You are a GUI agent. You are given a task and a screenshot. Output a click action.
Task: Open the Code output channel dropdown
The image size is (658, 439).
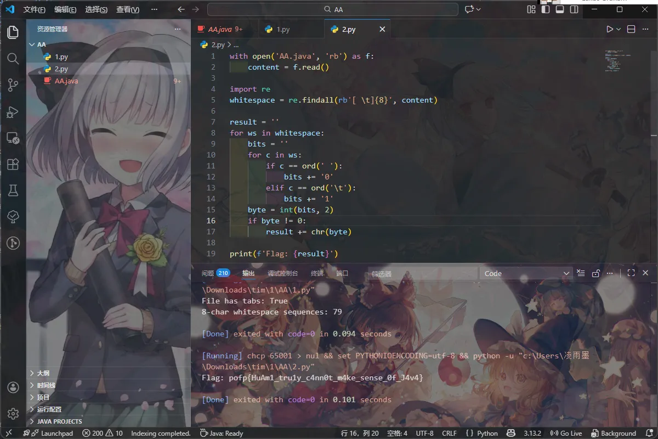[526, 273]
